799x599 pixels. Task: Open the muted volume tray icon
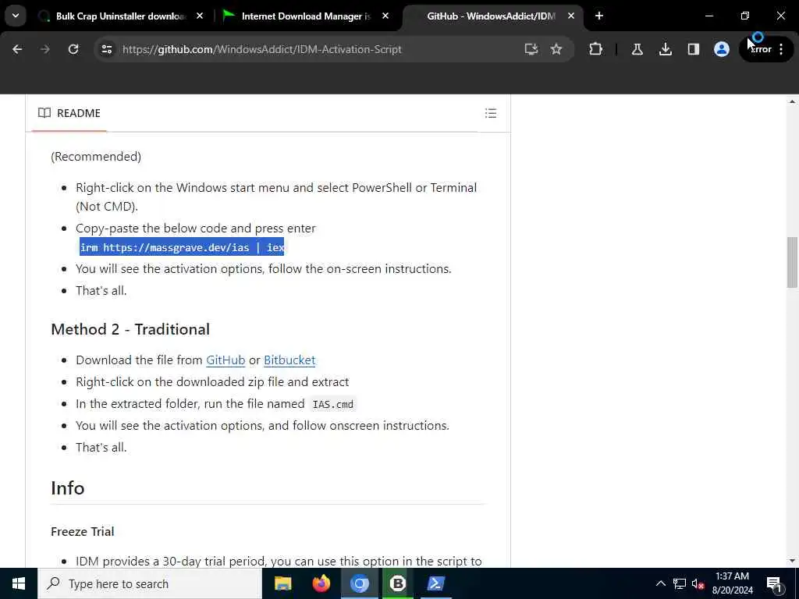coord(698,583)
